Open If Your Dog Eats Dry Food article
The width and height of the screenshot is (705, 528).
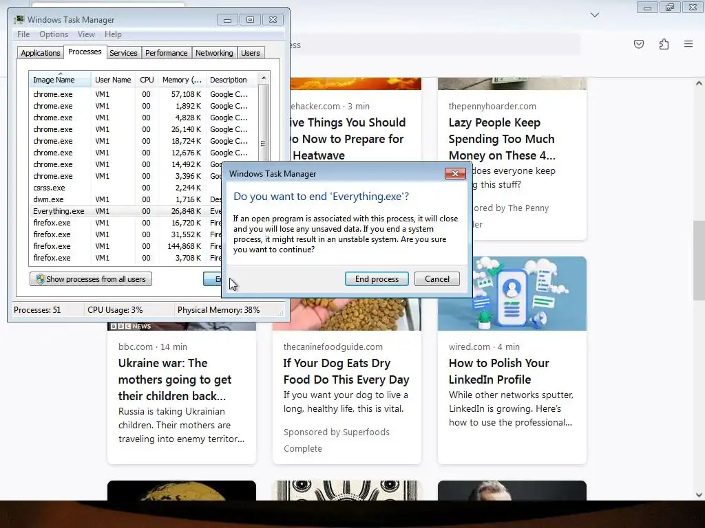click(x=346, y=371)
